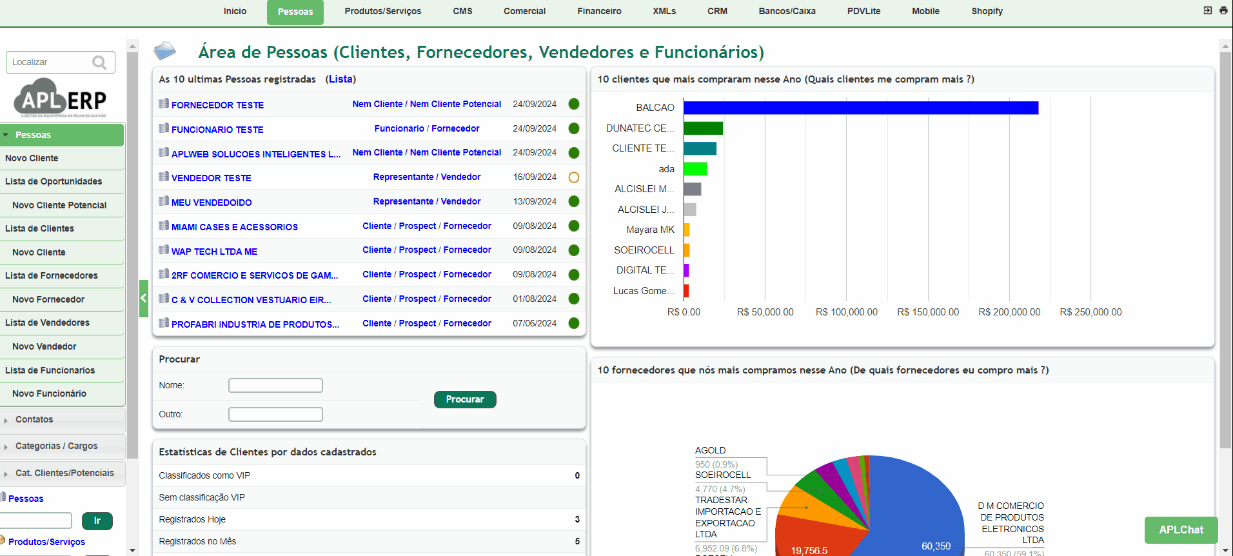Click the record icon beside APLWEB SOLUCOES INTELIGENTES
Screen dimensions: 1233x556
(164, 152)
